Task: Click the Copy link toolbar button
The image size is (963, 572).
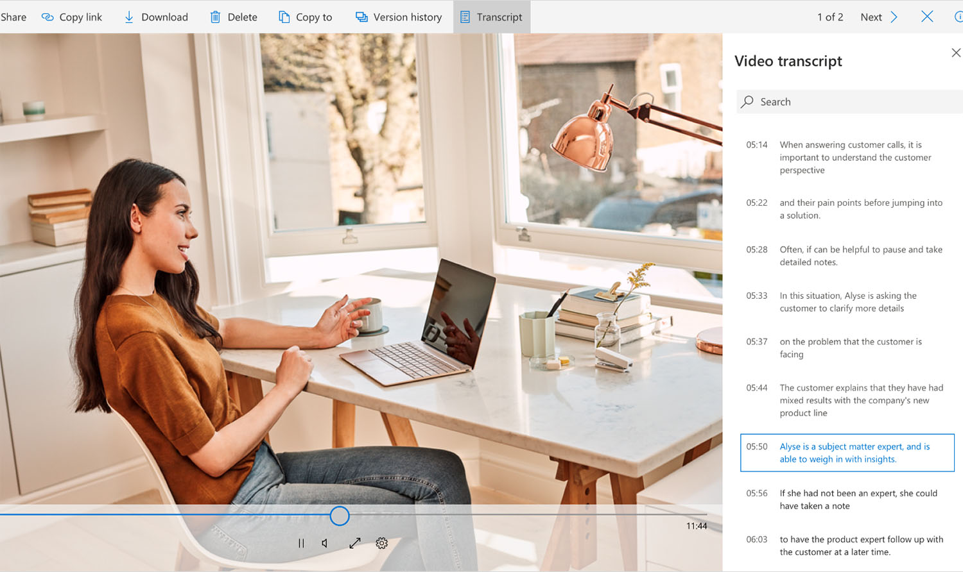Action: point(72,17)
